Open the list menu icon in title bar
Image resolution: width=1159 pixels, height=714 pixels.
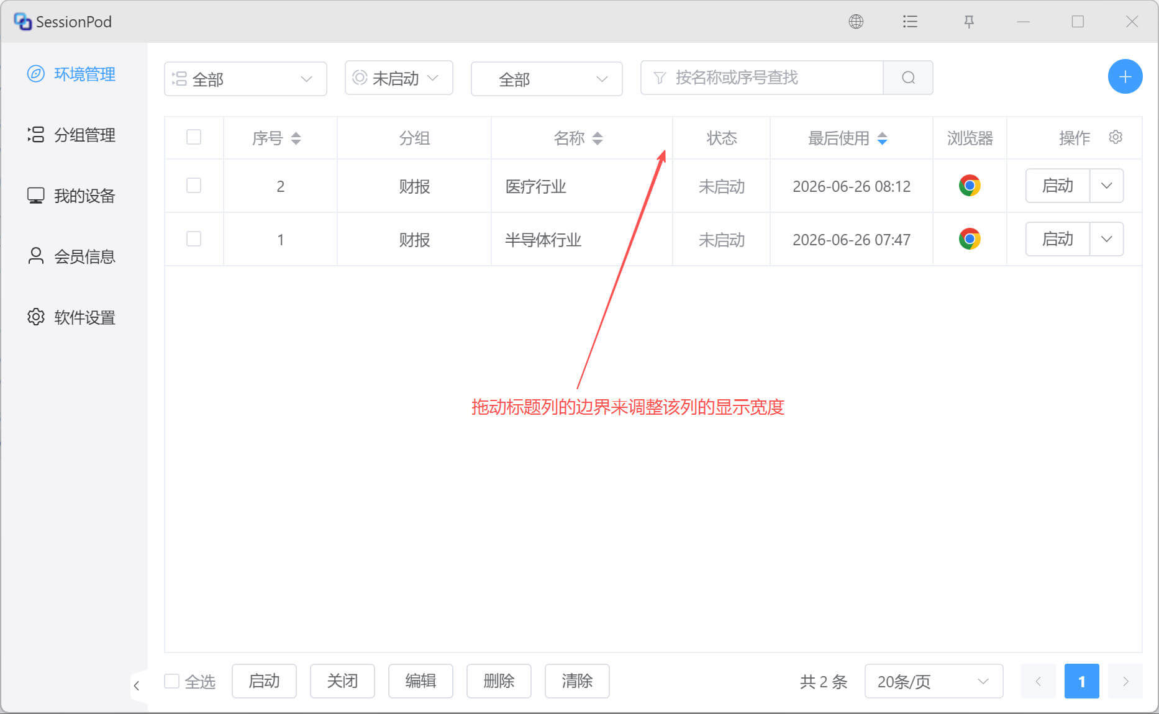[910, 22]
